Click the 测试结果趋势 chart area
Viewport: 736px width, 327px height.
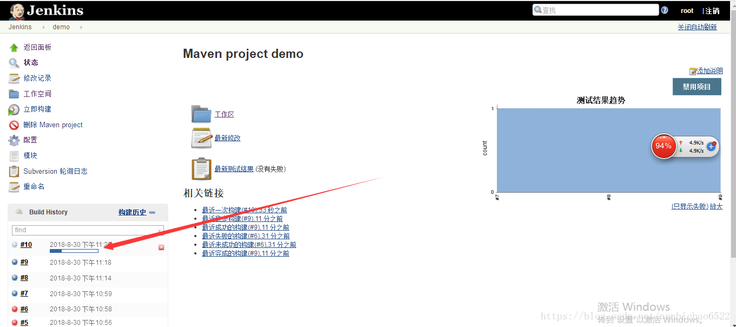pyautogui.click(x=609, y=150)
